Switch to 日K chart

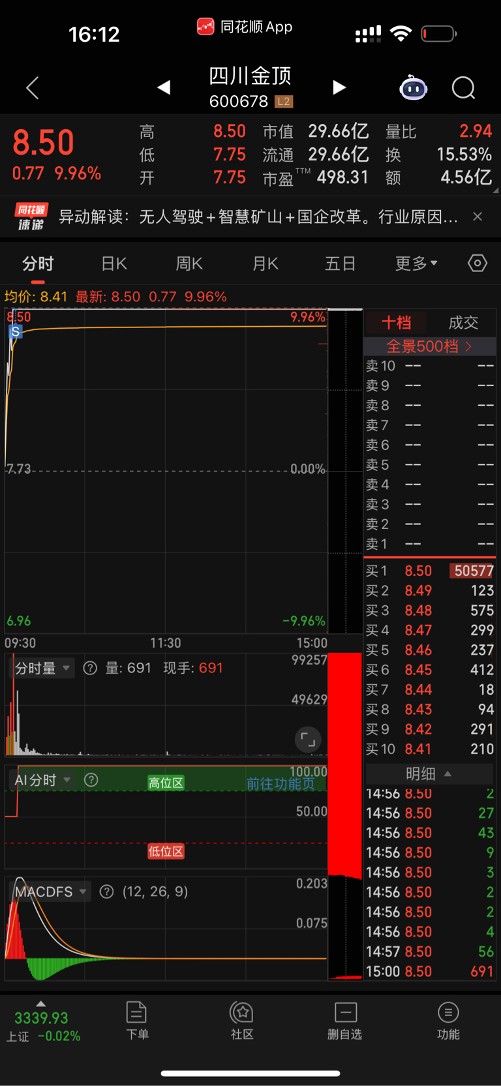click(x=114, y=264)
